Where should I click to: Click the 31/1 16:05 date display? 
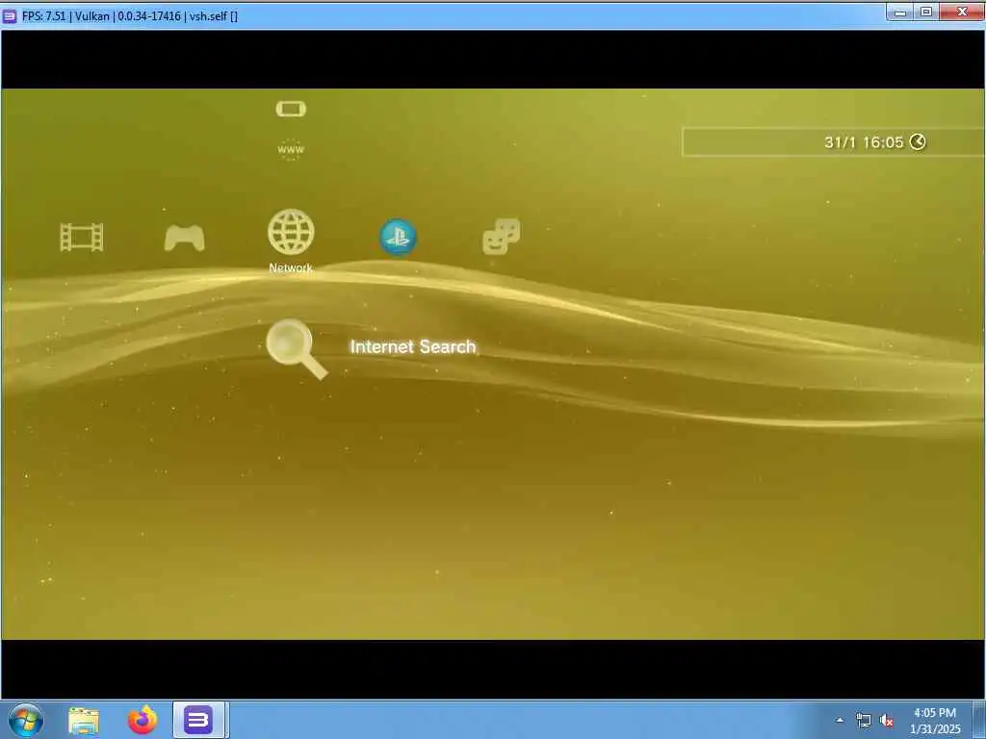(864, 142)
